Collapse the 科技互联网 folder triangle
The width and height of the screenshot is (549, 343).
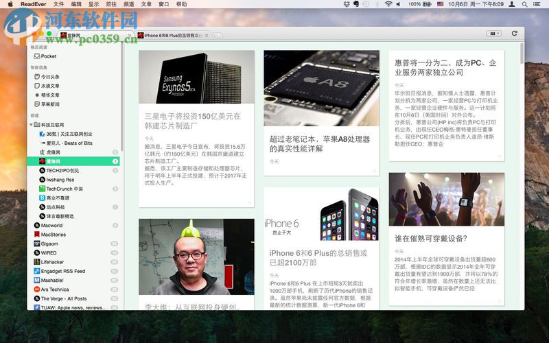click(x=31, y=125)
